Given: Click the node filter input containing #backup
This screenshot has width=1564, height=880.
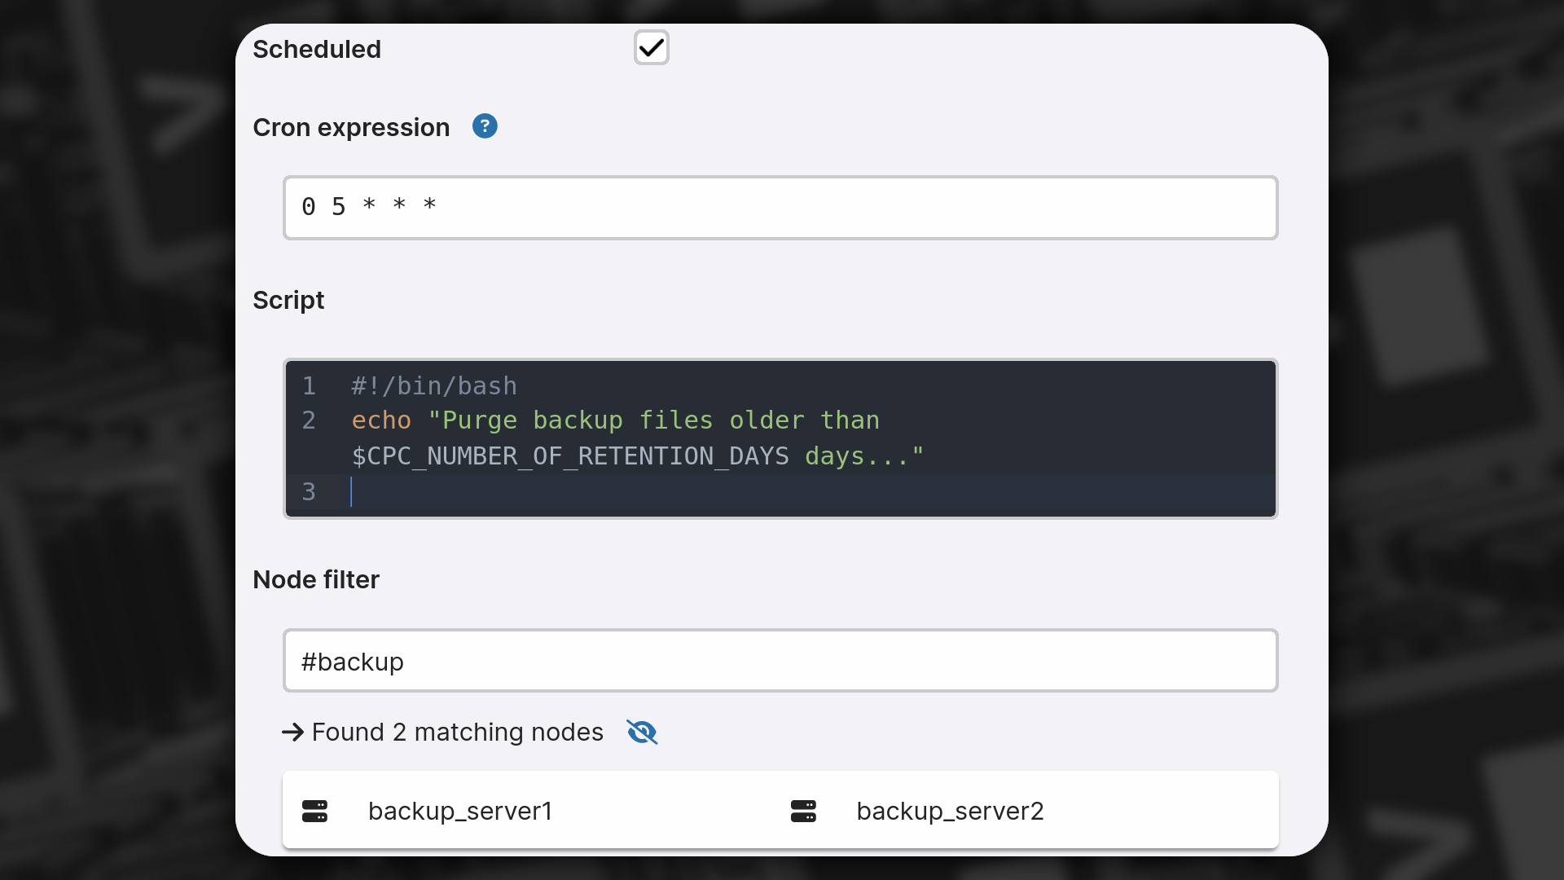Looking at the screenshot, I should point(780,661).
